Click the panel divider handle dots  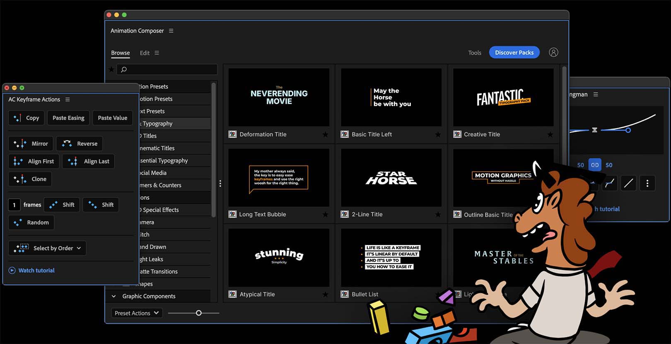click(x=220, y=183)
